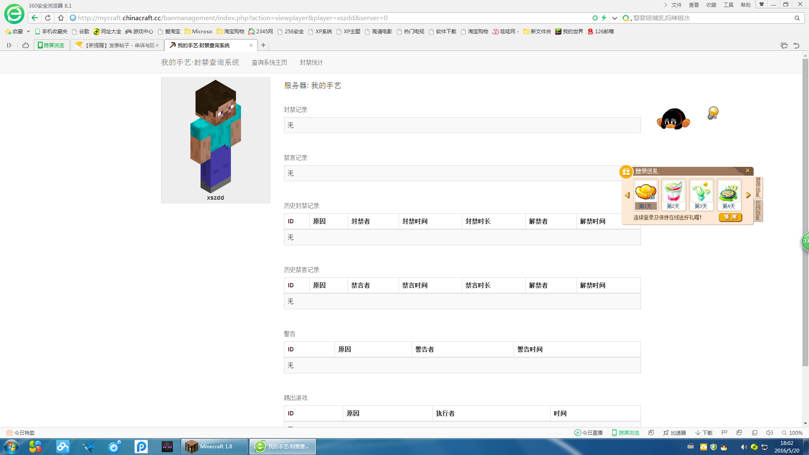
Task: Reload the page with refresh icon
Action: click(x=48, y=18)
